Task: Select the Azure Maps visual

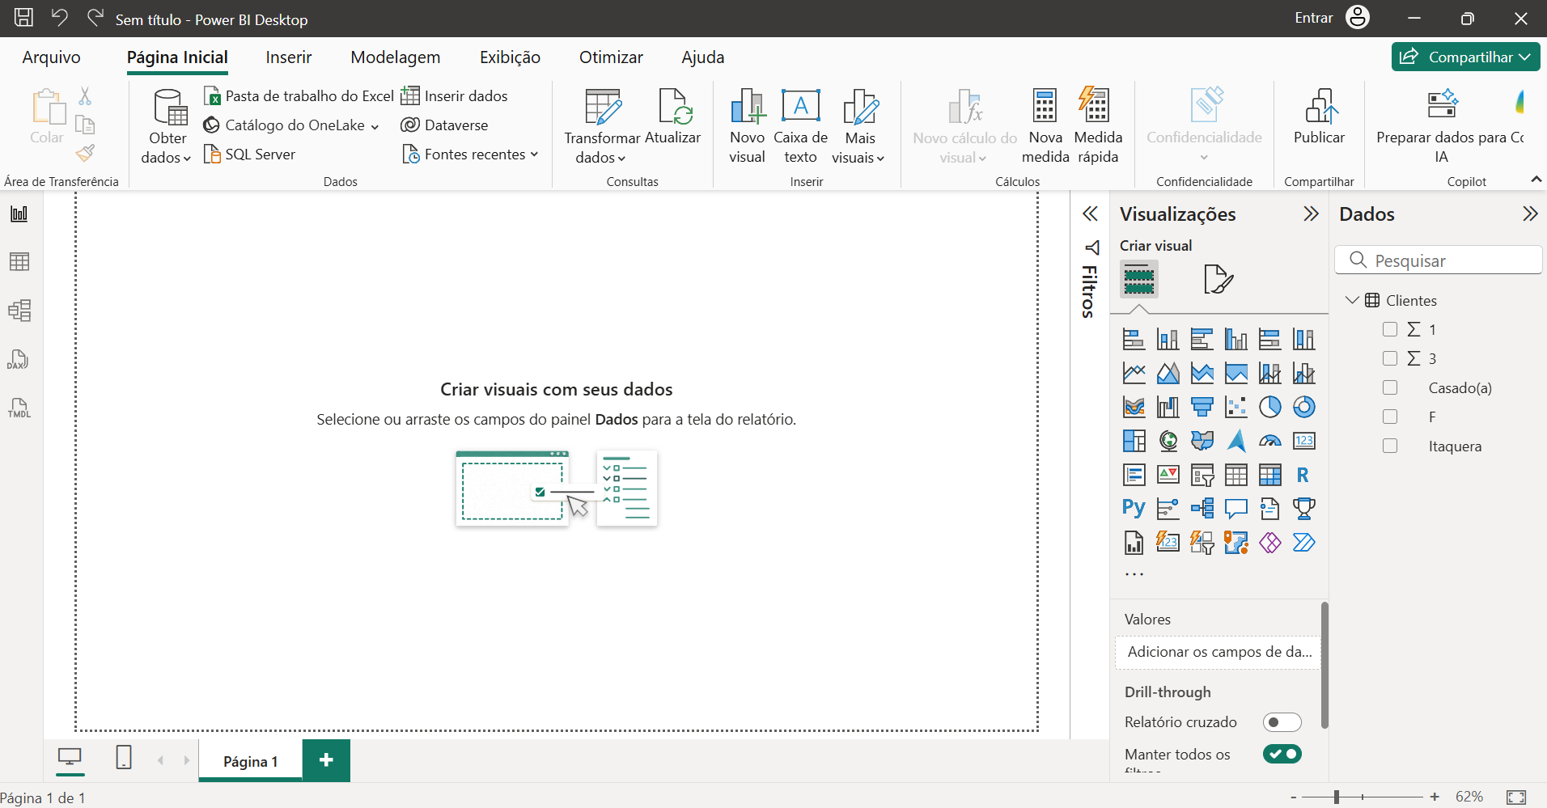Action: [x=1236, y=441]
